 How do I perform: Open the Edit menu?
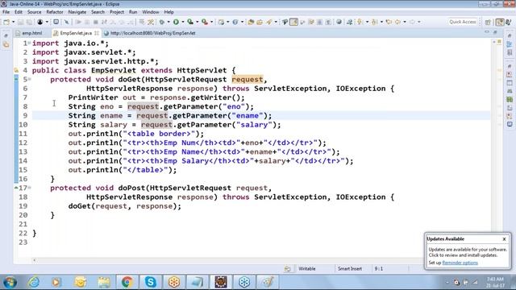19,12
